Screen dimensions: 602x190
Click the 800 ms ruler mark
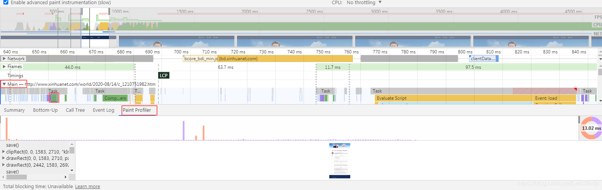(x=465, y=52)
